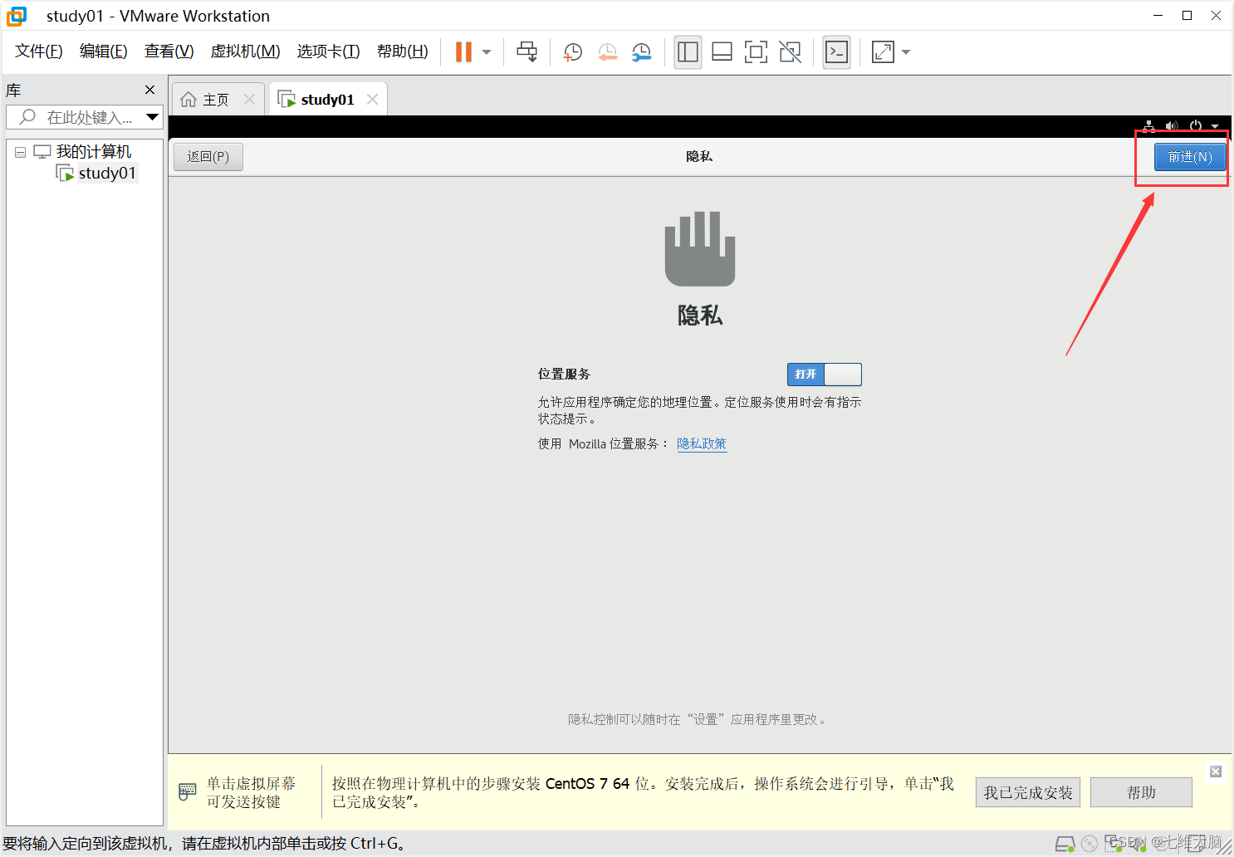Close the study01 tab
1234x857 pixels.
(x=372, y=100)
